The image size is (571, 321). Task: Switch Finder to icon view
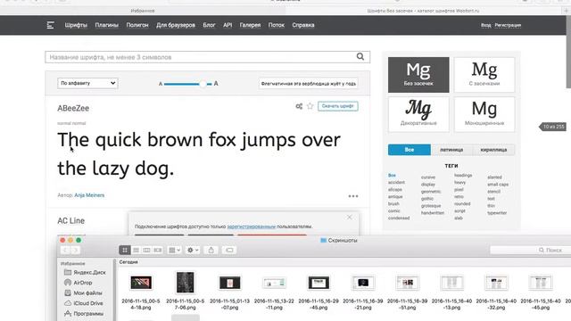pyautogui.click(x=125, y=250)
